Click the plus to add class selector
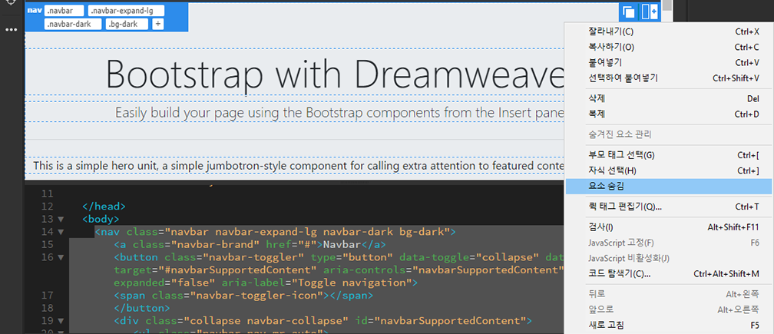The width and height of the screenshot is (774, 334). pyautogui.click(x=158, y=24)
